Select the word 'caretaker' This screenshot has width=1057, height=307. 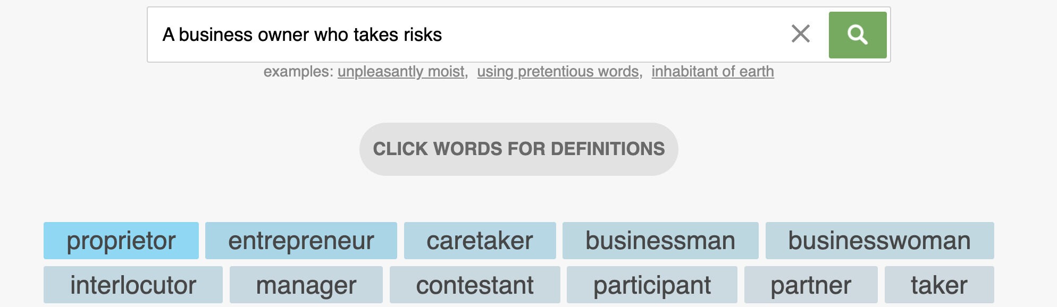[480, 241]
